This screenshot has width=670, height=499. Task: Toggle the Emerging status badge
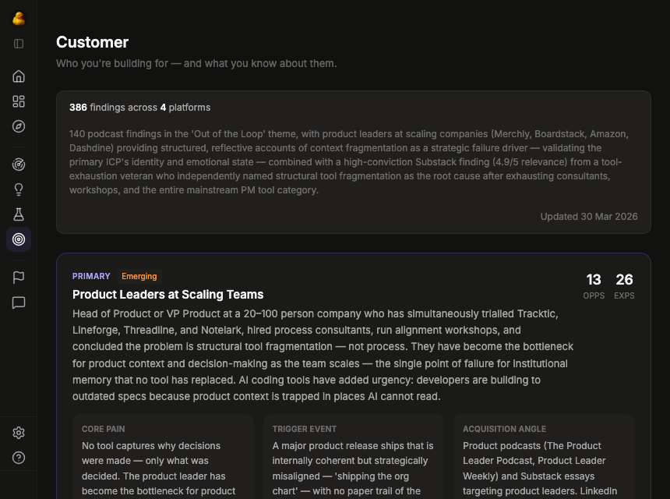[x=139, y=276]
